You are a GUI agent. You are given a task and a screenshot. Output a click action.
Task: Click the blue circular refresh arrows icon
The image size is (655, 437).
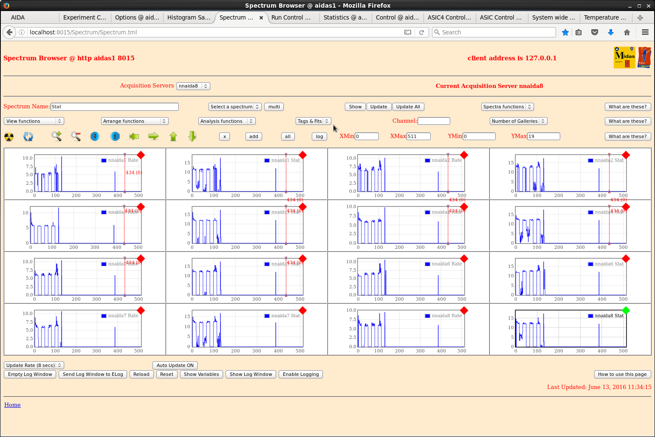pos(28,136)
